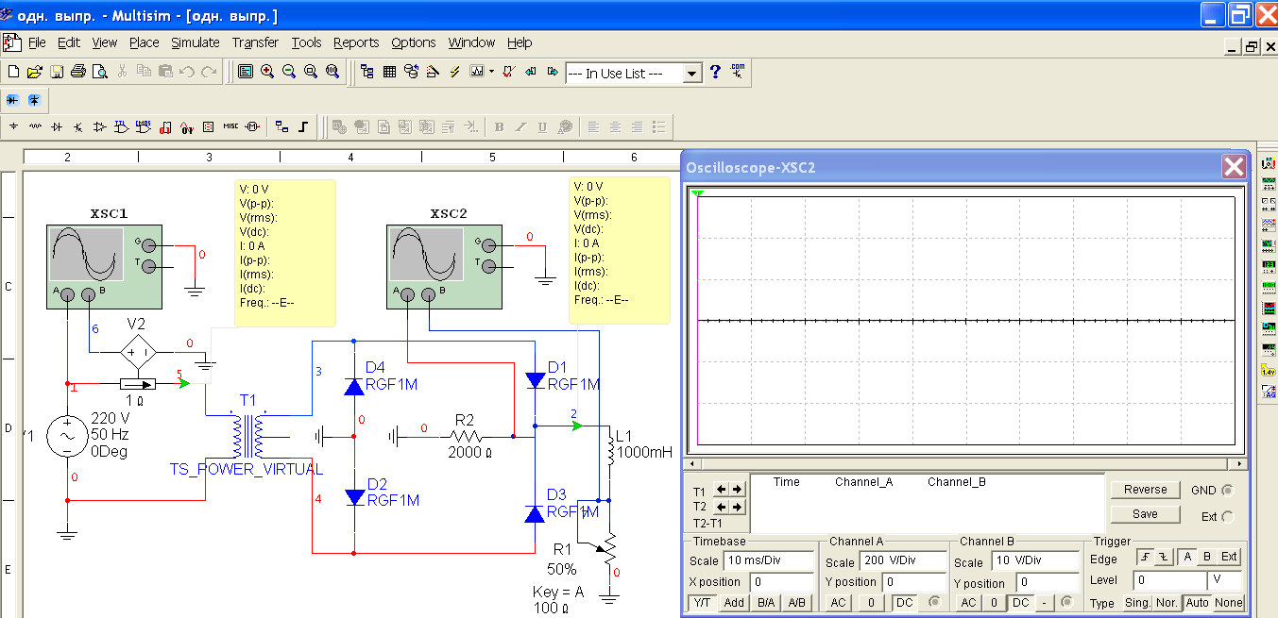
Task: Open the Transfer menu
Action: tap(255, 42)
